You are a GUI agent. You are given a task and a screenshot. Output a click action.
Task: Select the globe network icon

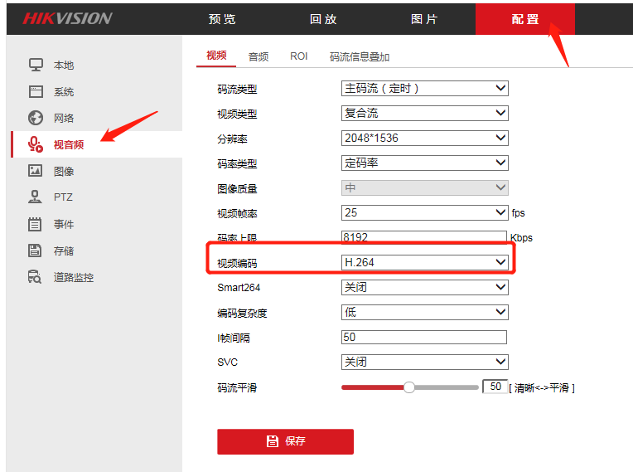click(x=35, y=118)
